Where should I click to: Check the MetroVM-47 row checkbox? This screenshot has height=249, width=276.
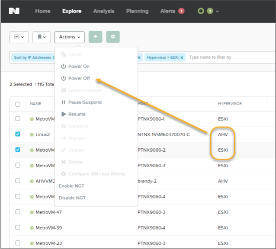[18, 212]
